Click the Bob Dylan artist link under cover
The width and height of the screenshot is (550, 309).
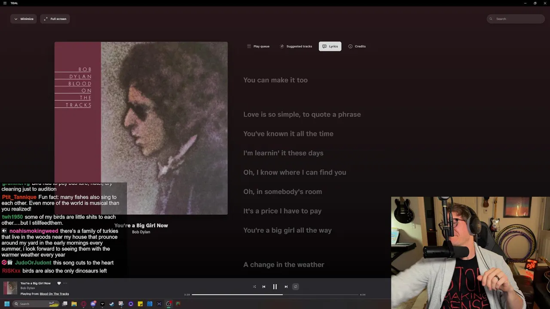(x=141, y=232)
